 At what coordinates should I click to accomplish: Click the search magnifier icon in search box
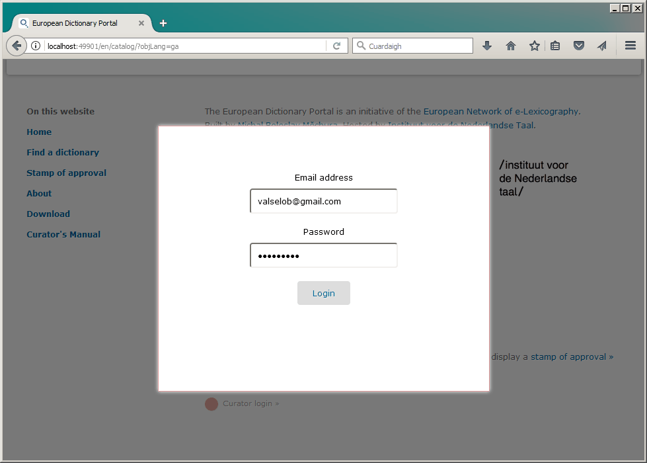point(361,46)
